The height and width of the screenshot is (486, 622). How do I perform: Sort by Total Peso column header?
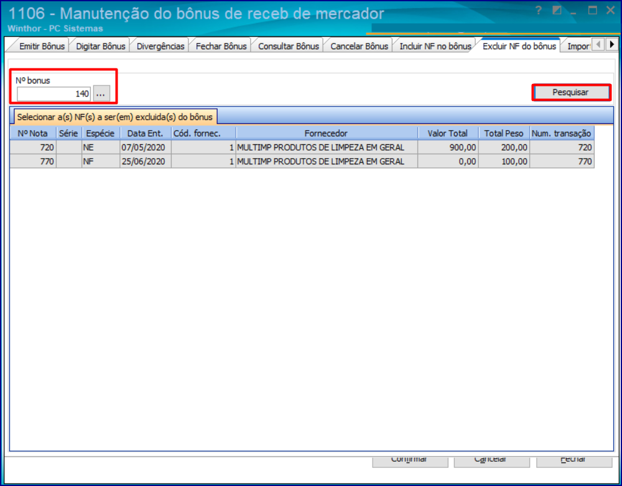click(504, 133)
